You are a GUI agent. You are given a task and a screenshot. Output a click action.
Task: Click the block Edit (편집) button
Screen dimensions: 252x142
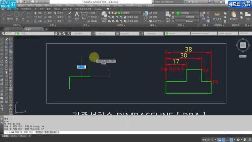pos(153,17)
